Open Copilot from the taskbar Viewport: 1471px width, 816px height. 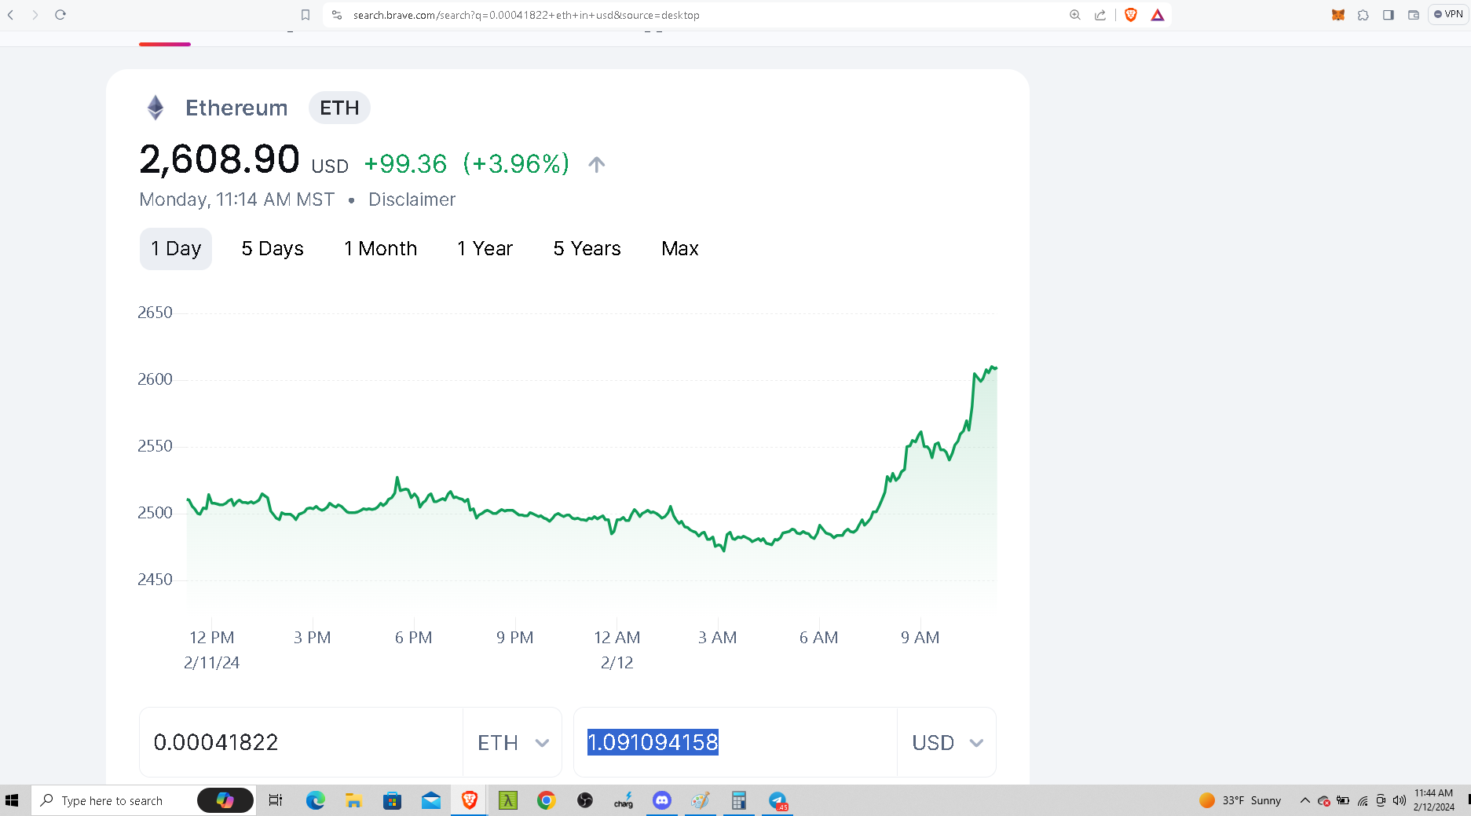tap(225, 800)
